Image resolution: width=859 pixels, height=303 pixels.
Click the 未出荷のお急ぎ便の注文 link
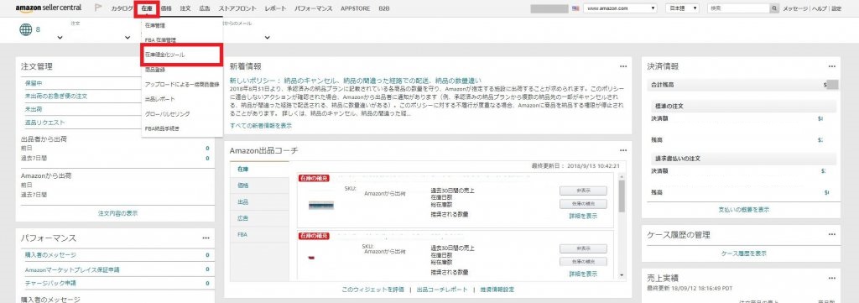(x=56, y=96)
